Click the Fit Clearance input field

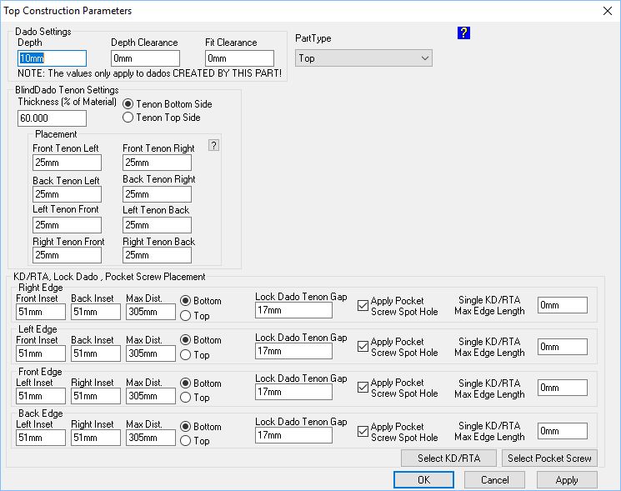coord(239,58)
